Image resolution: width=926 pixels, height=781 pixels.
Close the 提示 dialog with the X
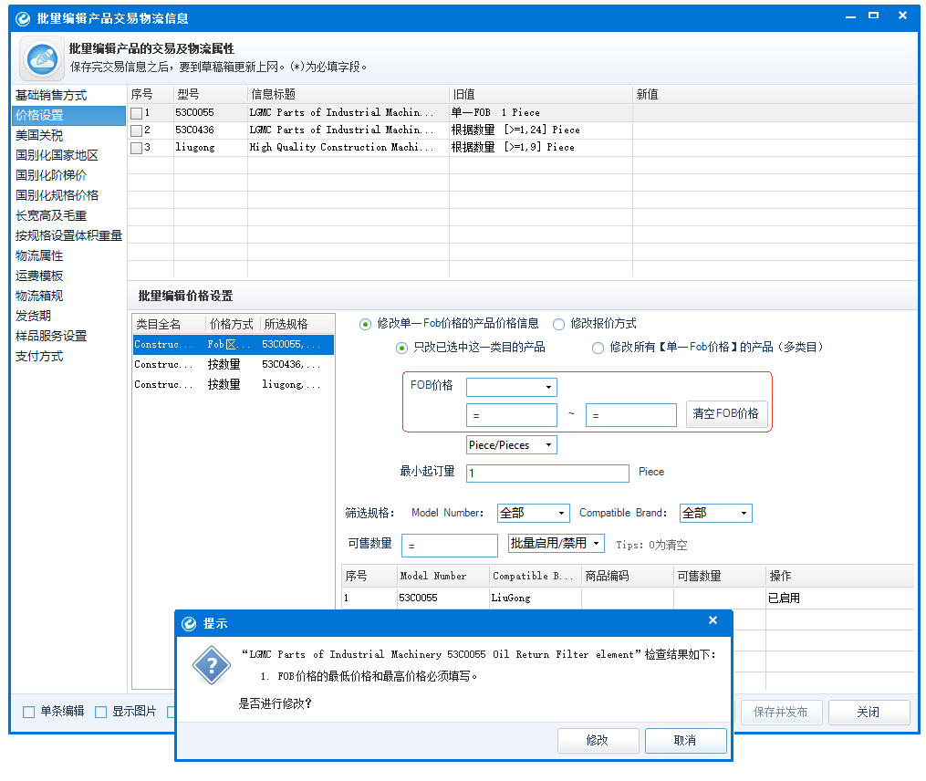click(x=713, y=620)
